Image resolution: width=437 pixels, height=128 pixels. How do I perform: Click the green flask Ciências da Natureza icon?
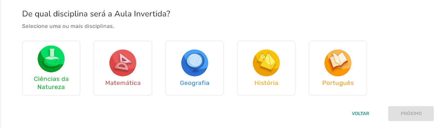(x=51, y=59)
